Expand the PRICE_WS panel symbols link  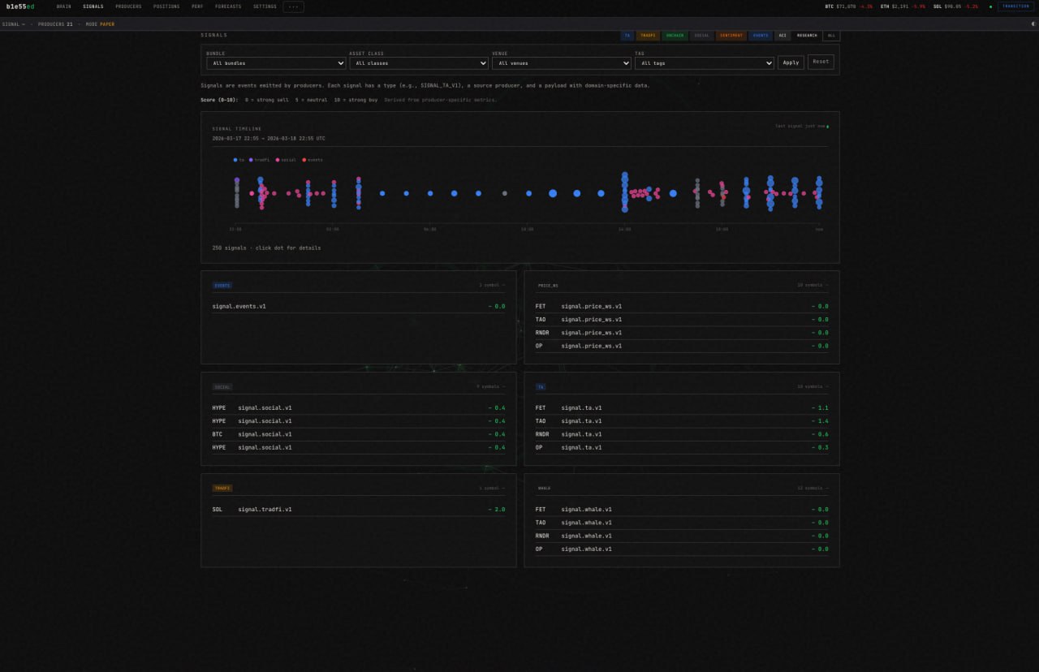click(x=813, y=285)
